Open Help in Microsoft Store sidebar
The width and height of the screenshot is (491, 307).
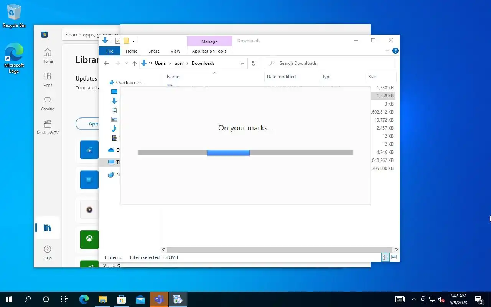click(x=48, y=252)
